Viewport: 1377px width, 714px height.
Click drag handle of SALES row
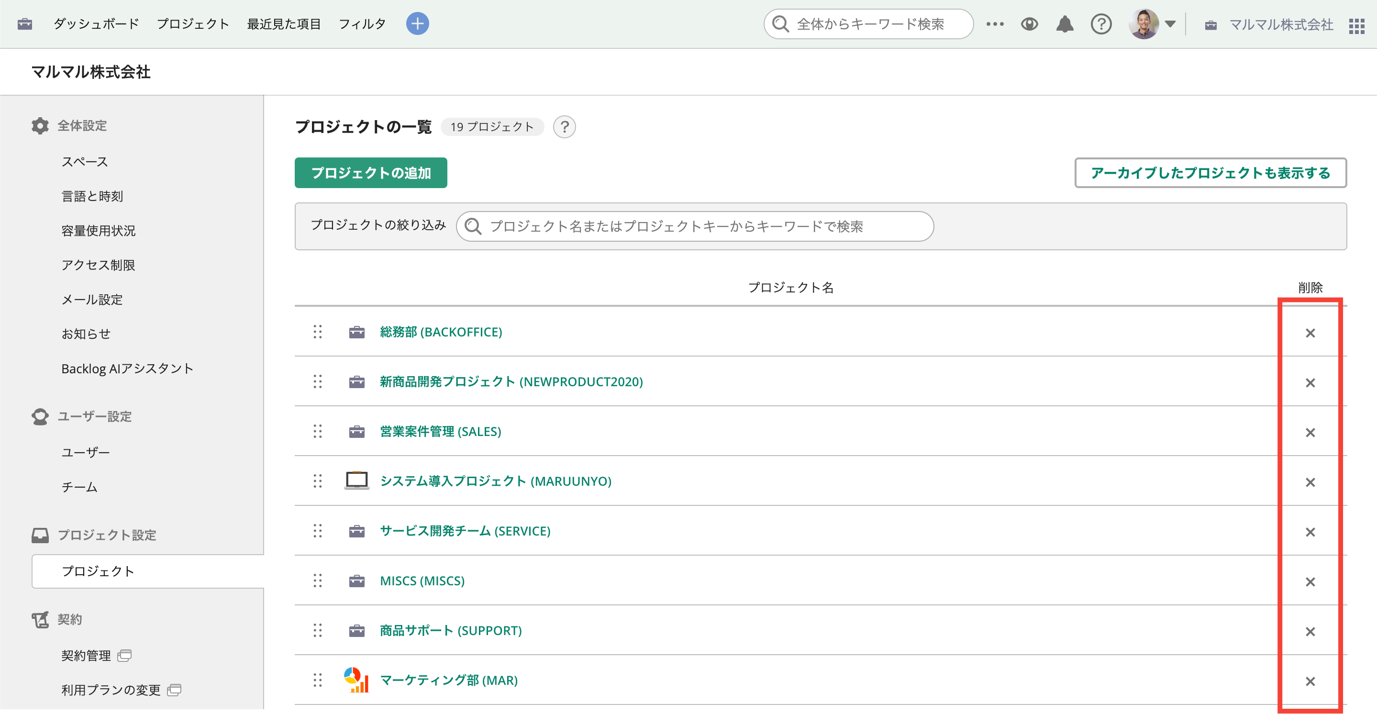pos(318,431)
